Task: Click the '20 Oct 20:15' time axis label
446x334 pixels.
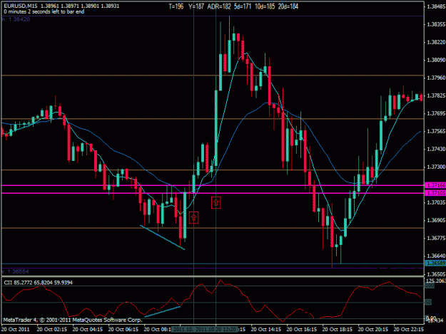Action: point(373,329)
